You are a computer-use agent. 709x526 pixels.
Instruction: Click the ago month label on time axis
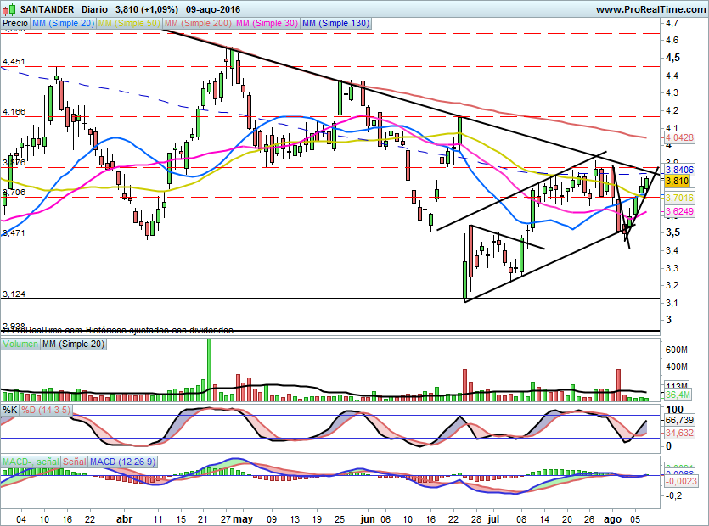[612, 519]
